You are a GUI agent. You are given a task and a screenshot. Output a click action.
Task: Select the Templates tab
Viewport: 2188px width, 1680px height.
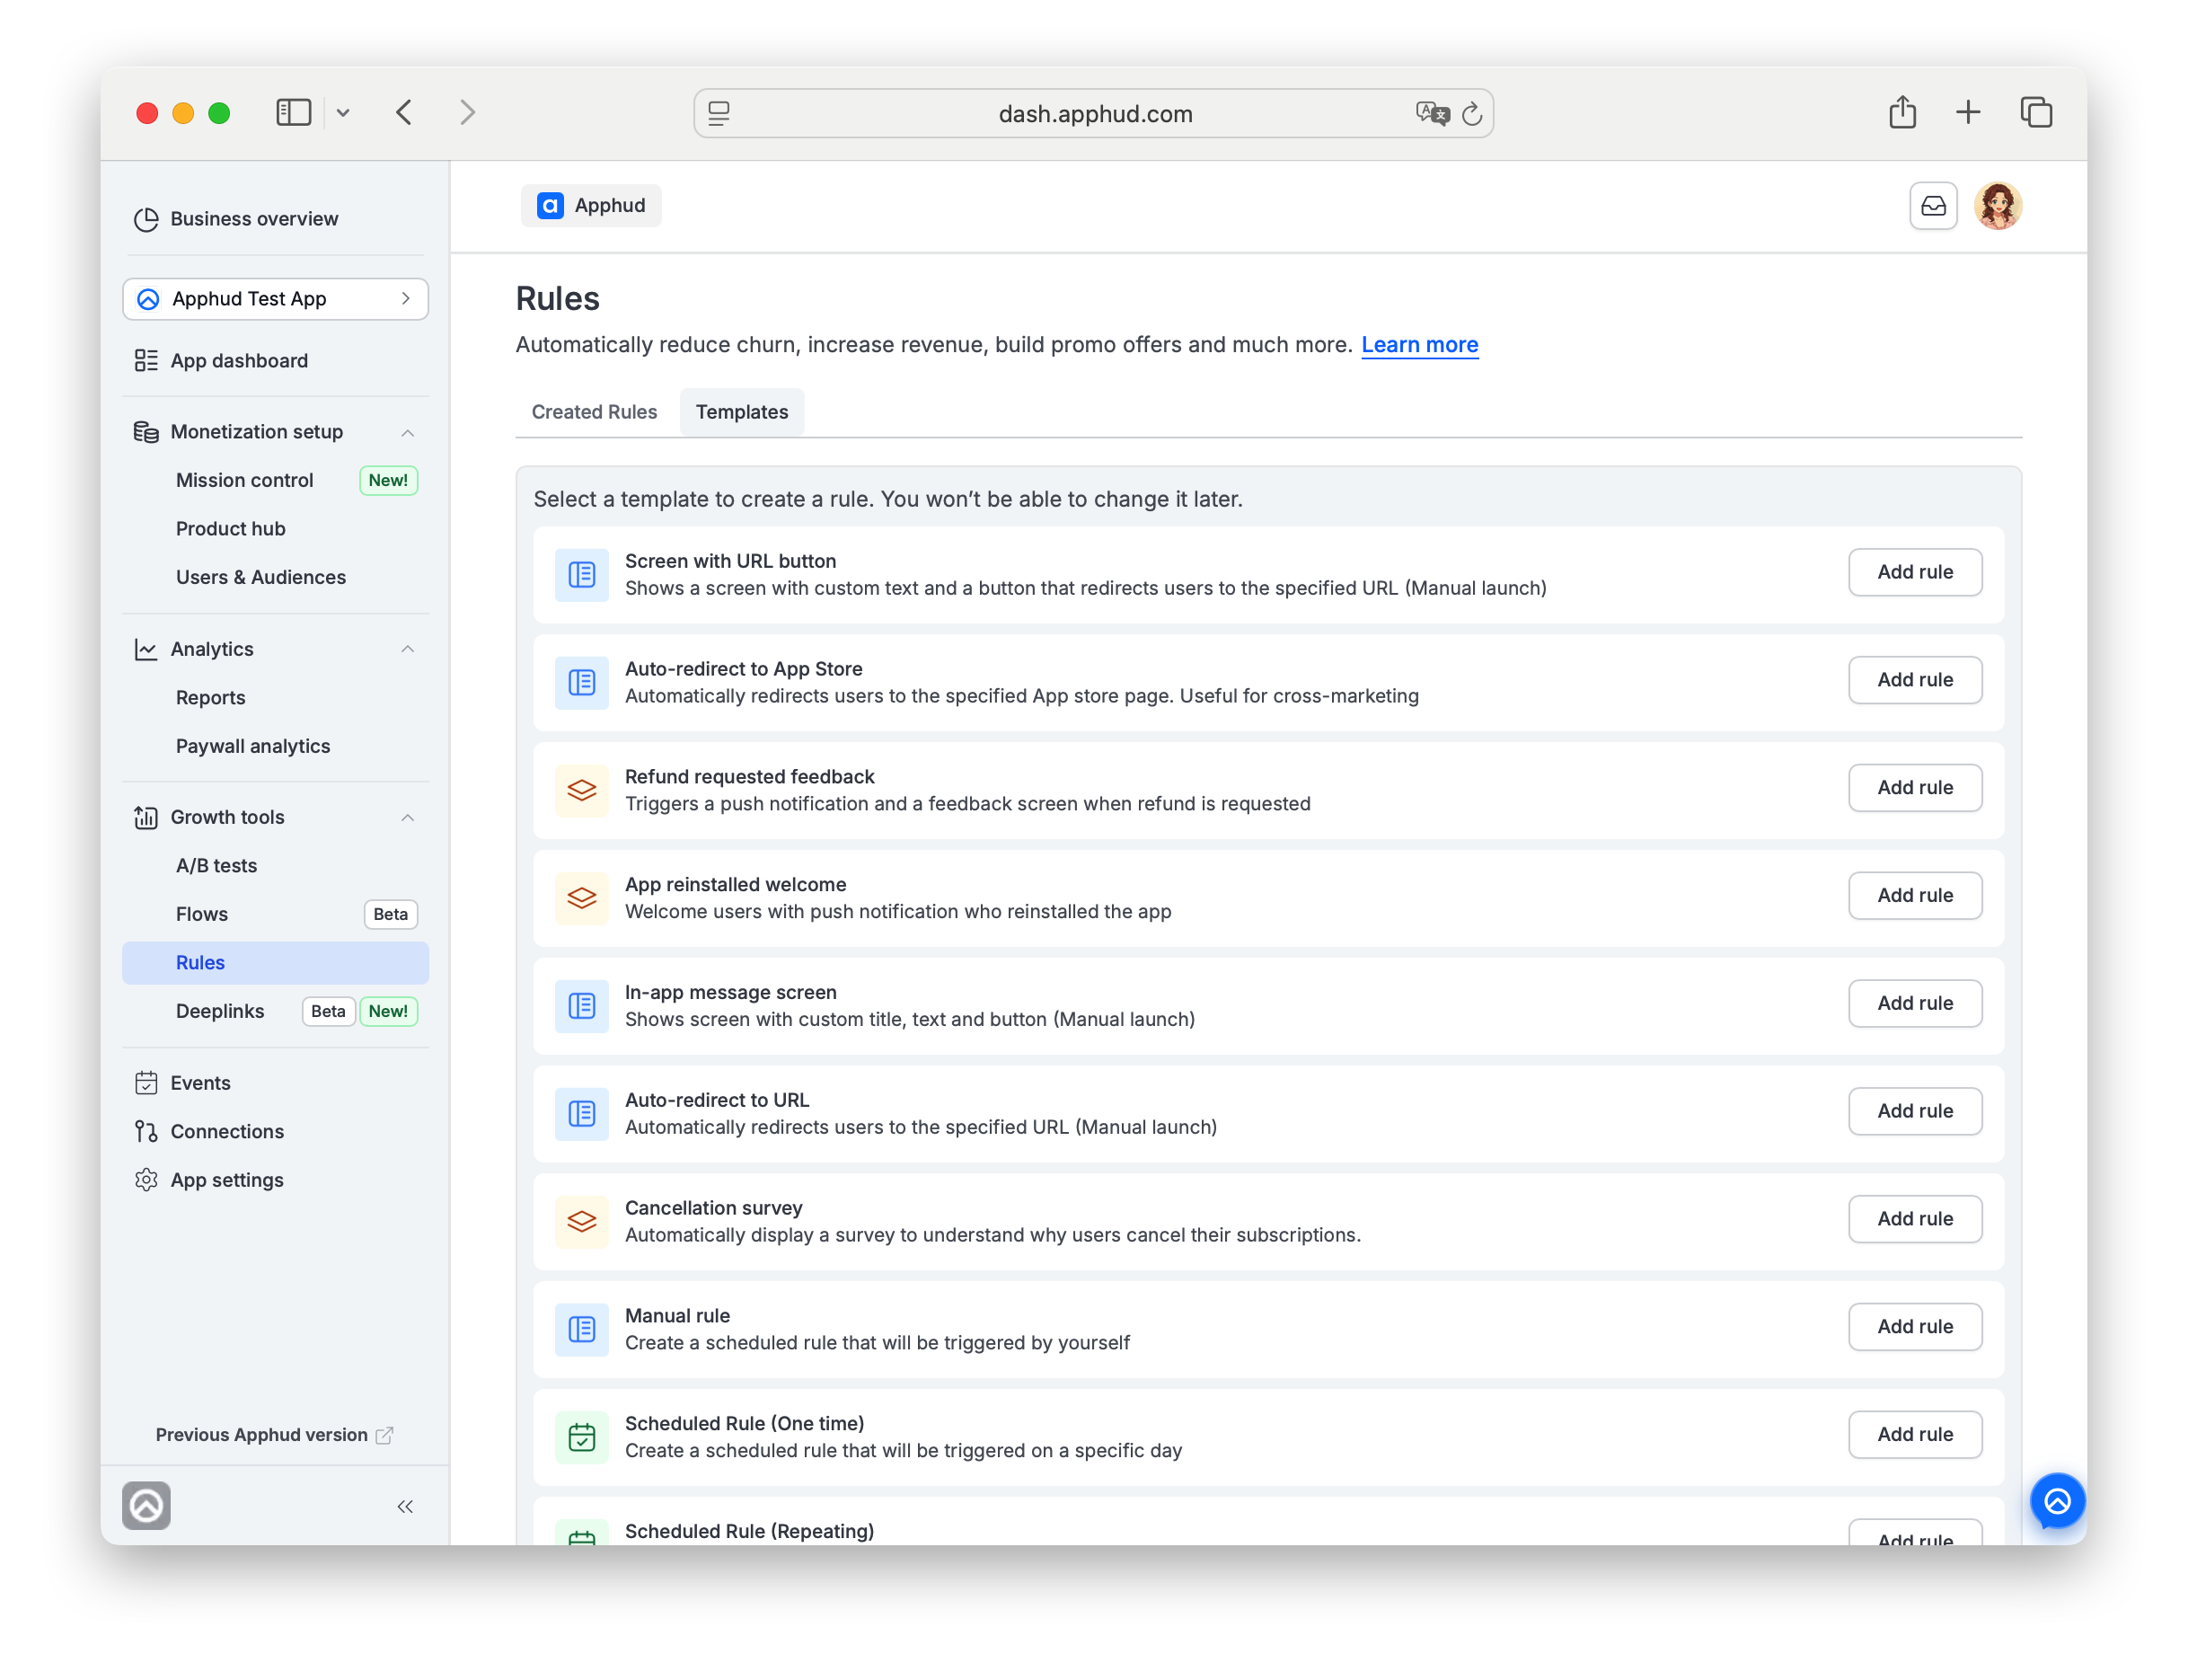click(x=742, y=412)
